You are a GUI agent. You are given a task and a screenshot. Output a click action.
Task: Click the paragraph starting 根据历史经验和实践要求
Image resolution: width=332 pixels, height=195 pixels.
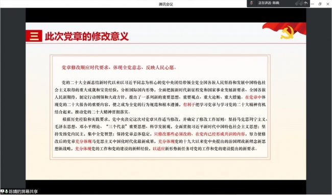[x=161, y=134]
